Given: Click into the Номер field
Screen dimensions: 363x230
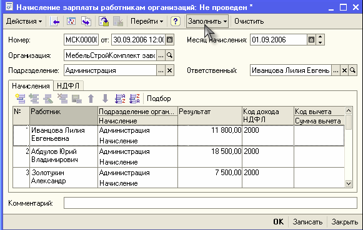Looking at the screenshot, I should 81,40.
